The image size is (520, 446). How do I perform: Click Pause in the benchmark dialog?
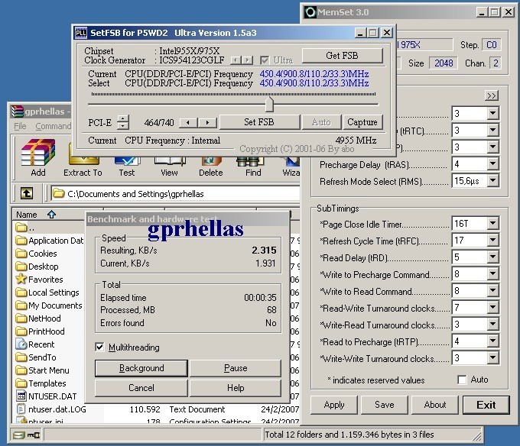(236, 368)
